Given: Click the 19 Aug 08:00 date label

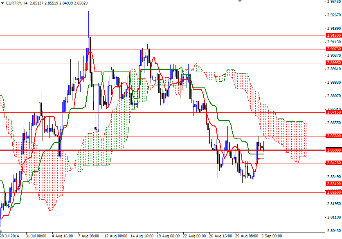Looking at the screenshot, I should (x=167, y=235).
